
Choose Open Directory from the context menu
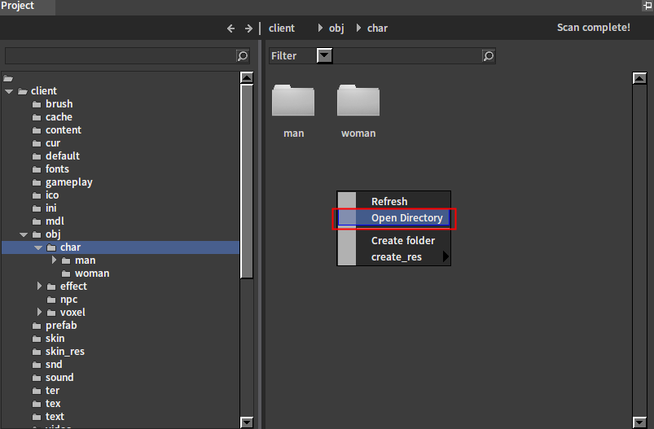point(406,218)
